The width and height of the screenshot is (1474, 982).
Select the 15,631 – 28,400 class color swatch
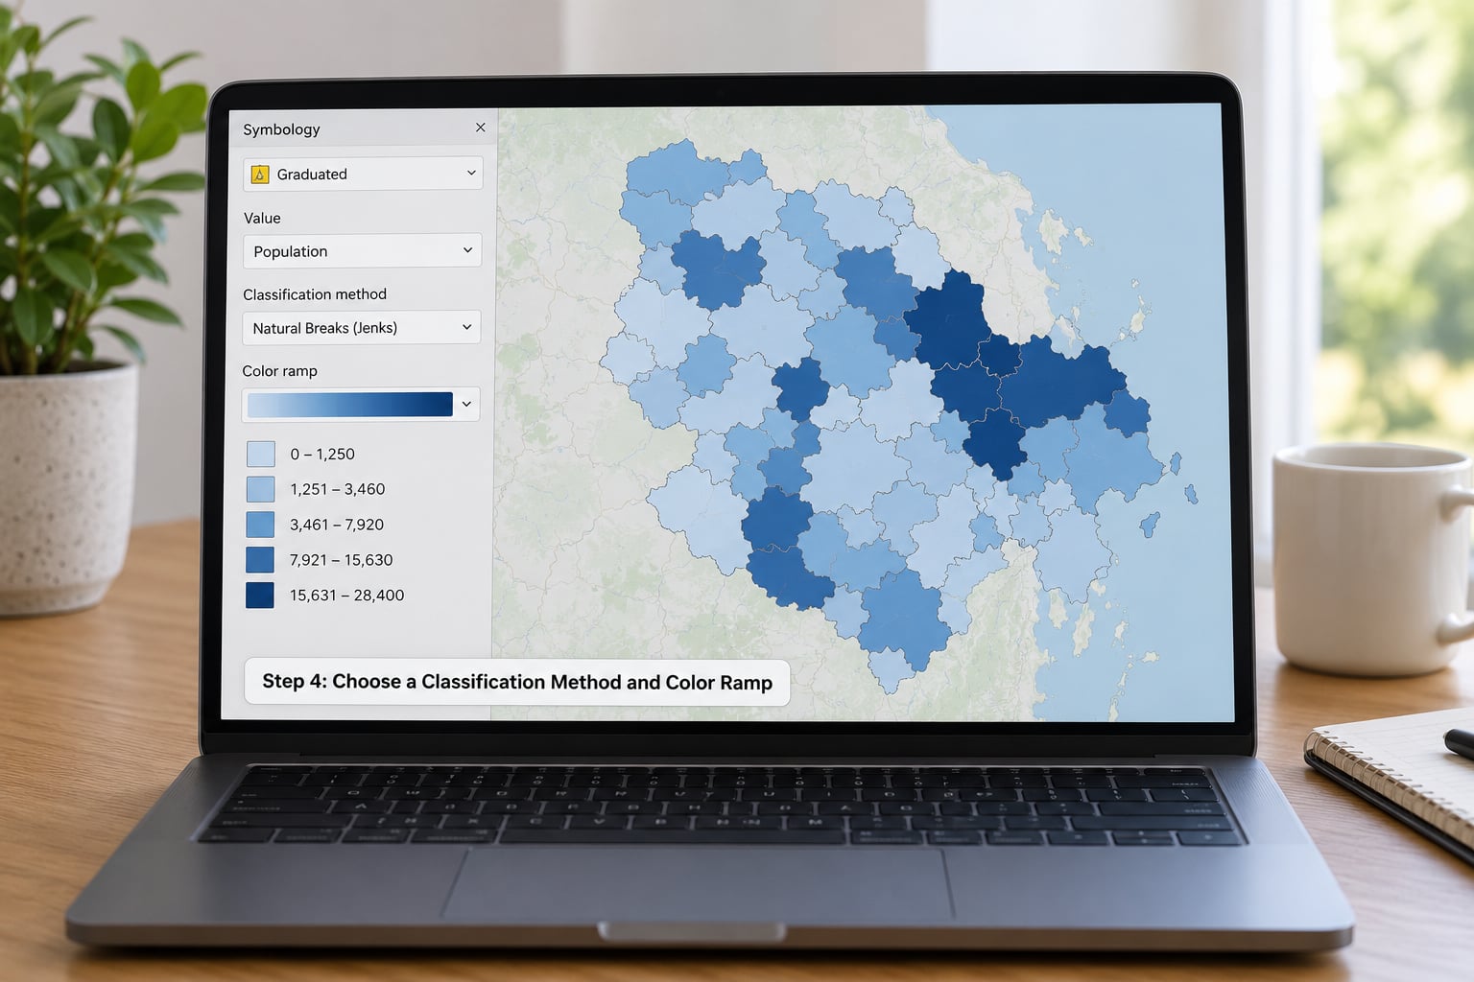260,596
